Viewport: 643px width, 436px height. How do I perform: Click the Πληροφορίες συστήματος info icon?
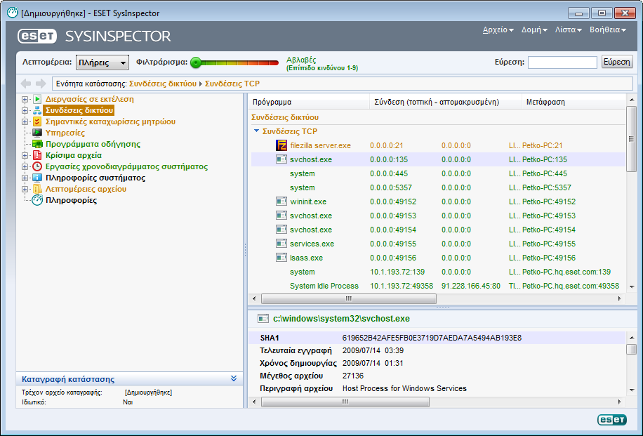(x=37, y=178)
